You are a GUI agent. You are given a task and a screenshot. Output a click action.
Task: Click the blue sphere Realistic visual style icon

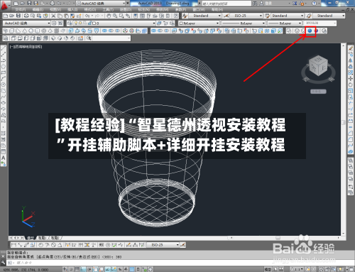310,31
